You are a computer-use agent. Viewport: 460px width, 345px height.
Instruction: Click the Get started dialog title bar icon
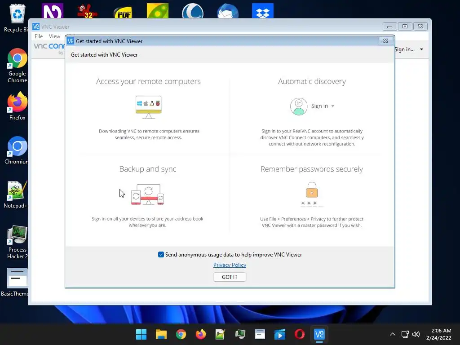point(71,41)
